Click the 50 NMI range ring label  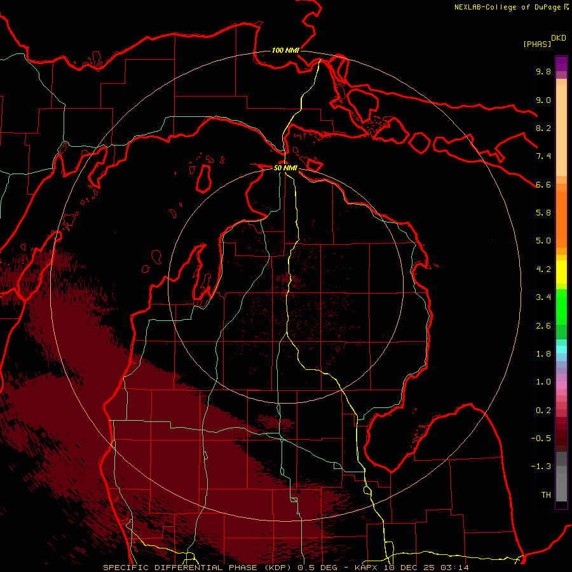point(285,168)
